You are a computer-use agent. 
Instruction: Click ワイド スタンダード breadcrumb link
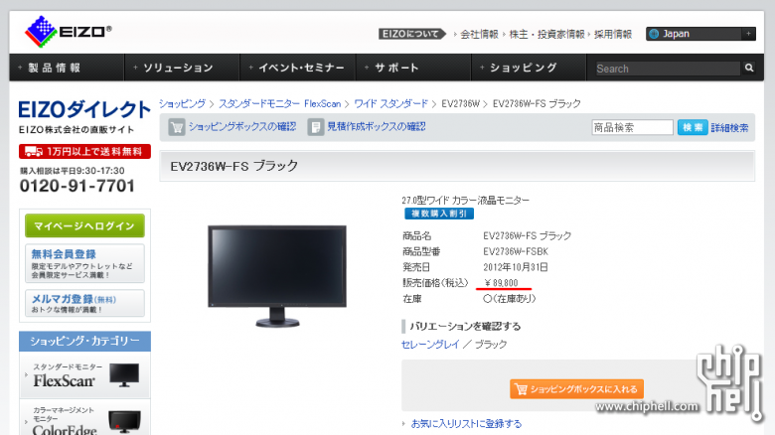(x=390, y=104)
